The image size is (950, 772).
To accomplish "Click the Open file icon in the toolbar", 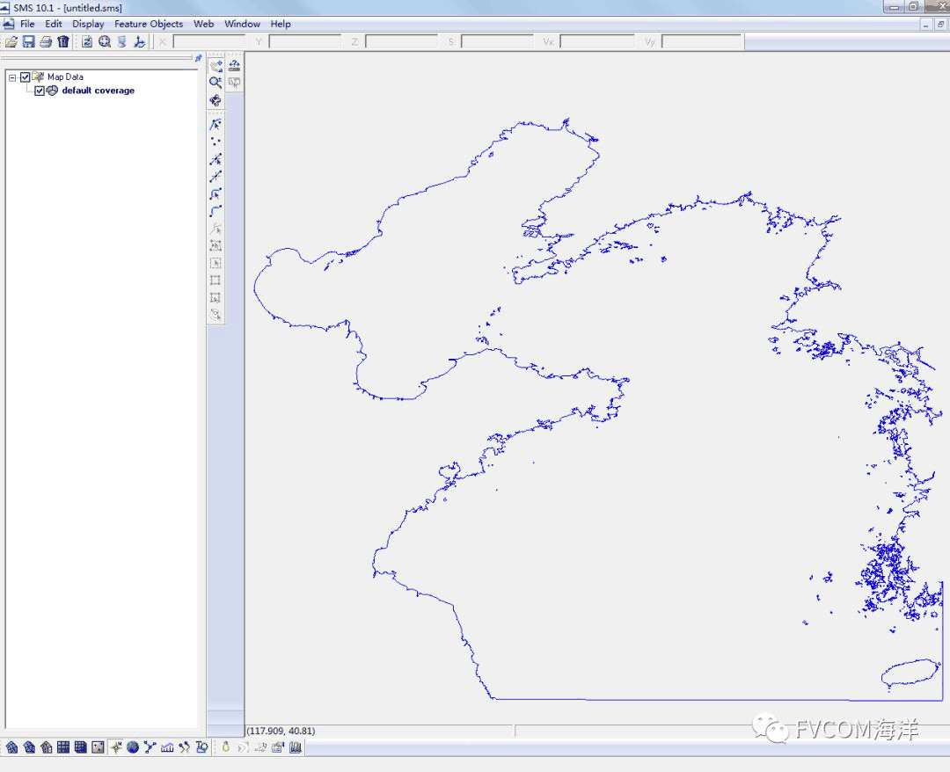I will coord(11,41).
